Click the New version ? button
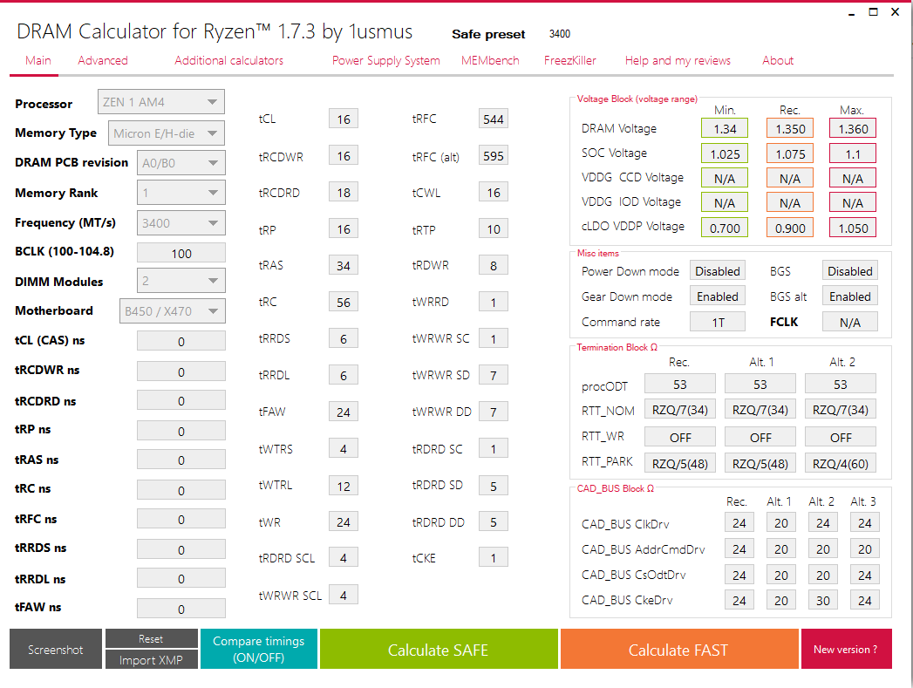The height and width of the screenshot is (688, 913). point(846,649)
